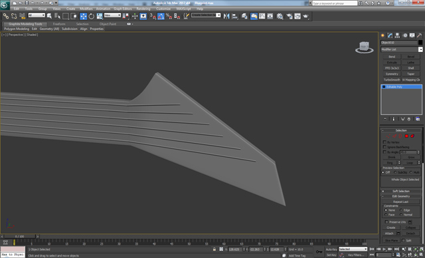Choose the Rectangular Selection Region tool
The image size is (425, 258).
click(x=66, y=16)
